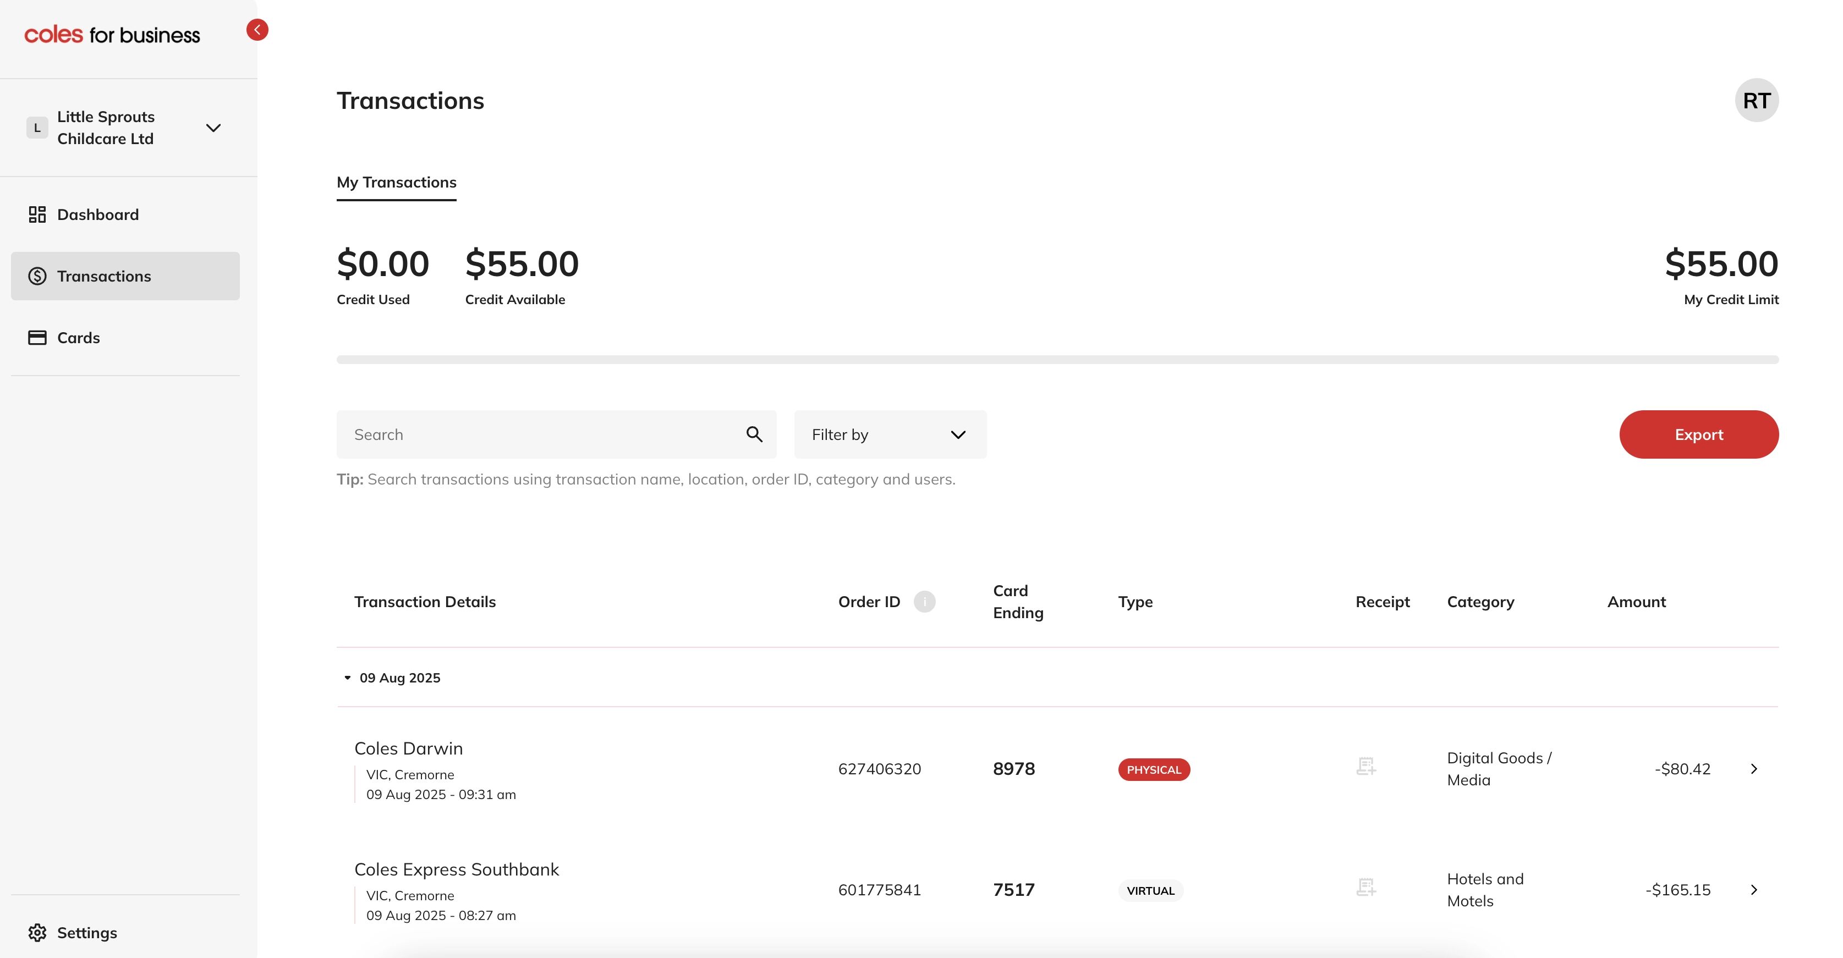Viewport: 1843px width, 958px height.
Task: Click card ending 7517
Action: pos(1014,889)
